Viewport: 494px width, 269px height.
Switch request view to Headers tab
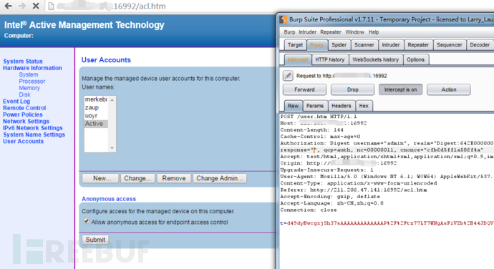pos(342,106)
